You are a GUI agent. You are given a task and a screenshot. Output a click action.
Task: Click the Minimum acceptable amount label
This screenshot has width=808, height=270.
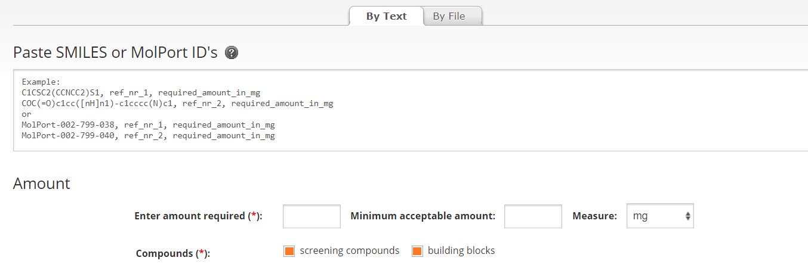coord(423,216)
